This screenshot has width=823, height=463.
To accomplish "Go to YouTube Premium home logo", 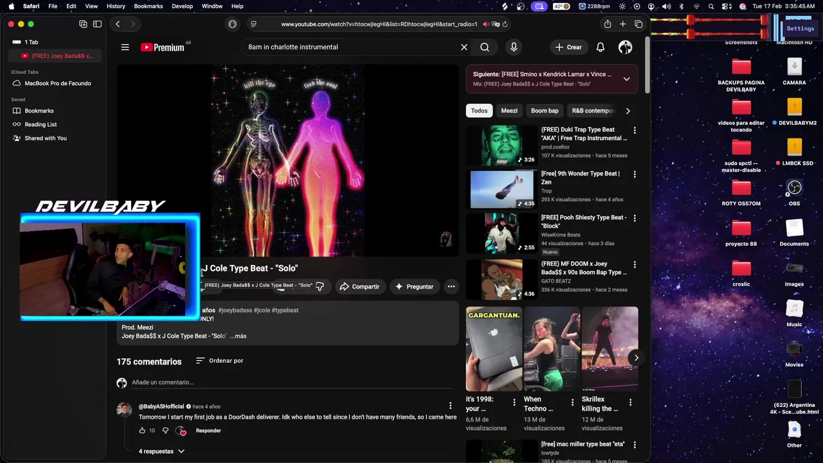I will [162, 47].
